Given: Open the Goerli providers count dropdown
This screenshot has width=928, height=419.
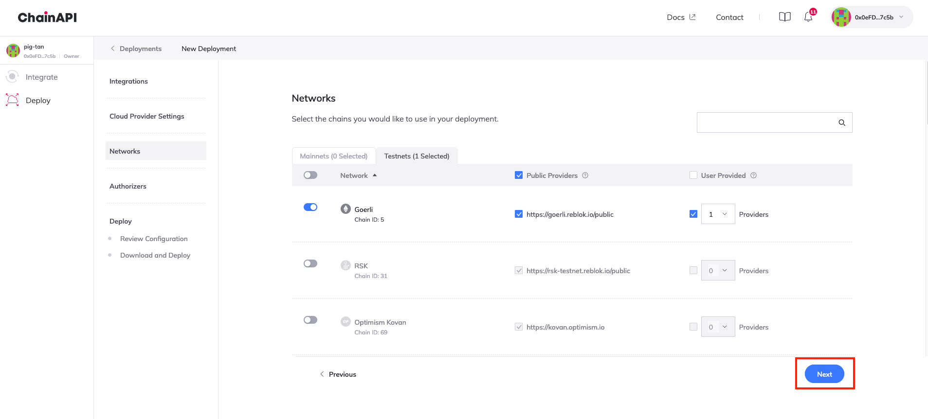Looking at the screenshot, I should [718, 214].
